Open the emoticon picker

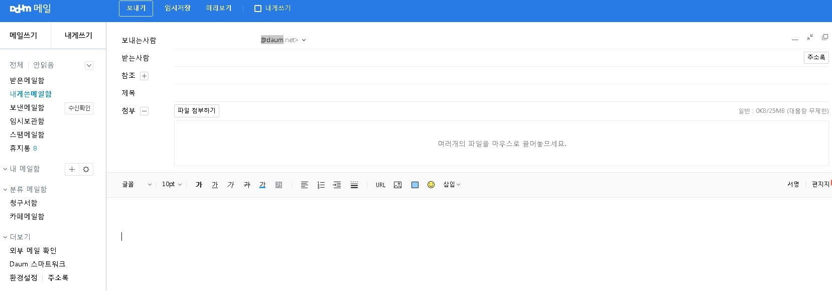coord(431,185)
